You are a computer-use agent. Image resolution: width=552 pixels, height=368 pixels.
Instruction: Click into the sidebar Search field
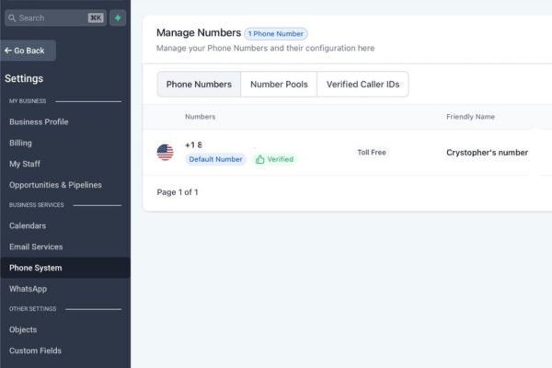point(55,18)
